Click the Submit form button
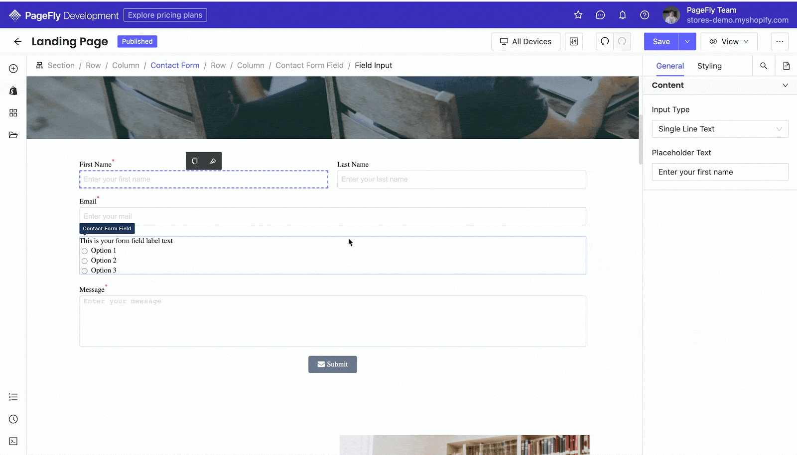This screenshot has height=455, width=797. pyautogui.click(x=332, y=364)
